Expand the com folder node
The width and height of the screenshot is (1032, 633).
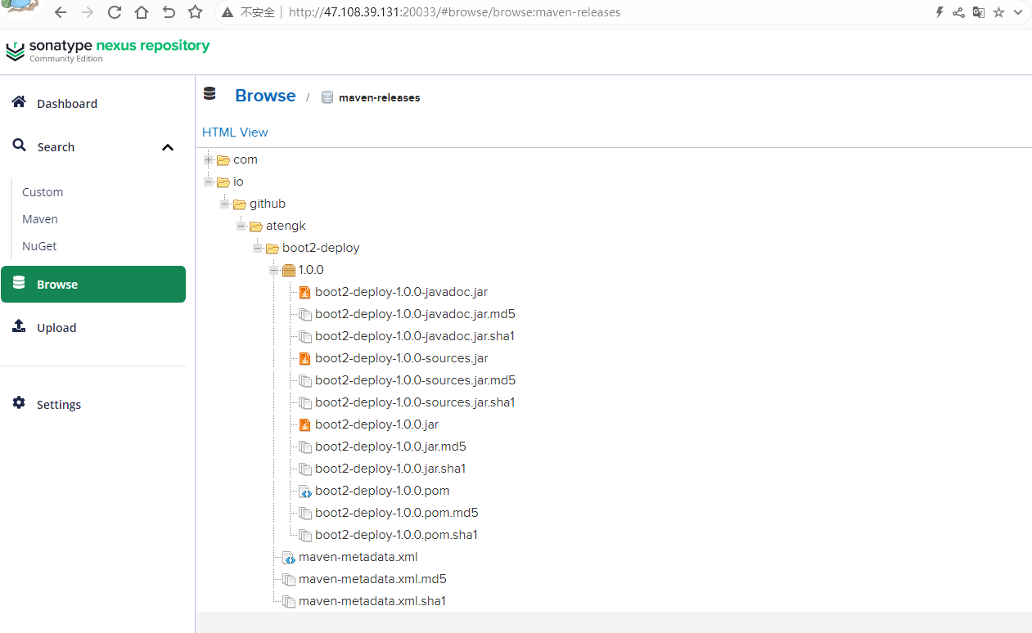pos(209,159)
